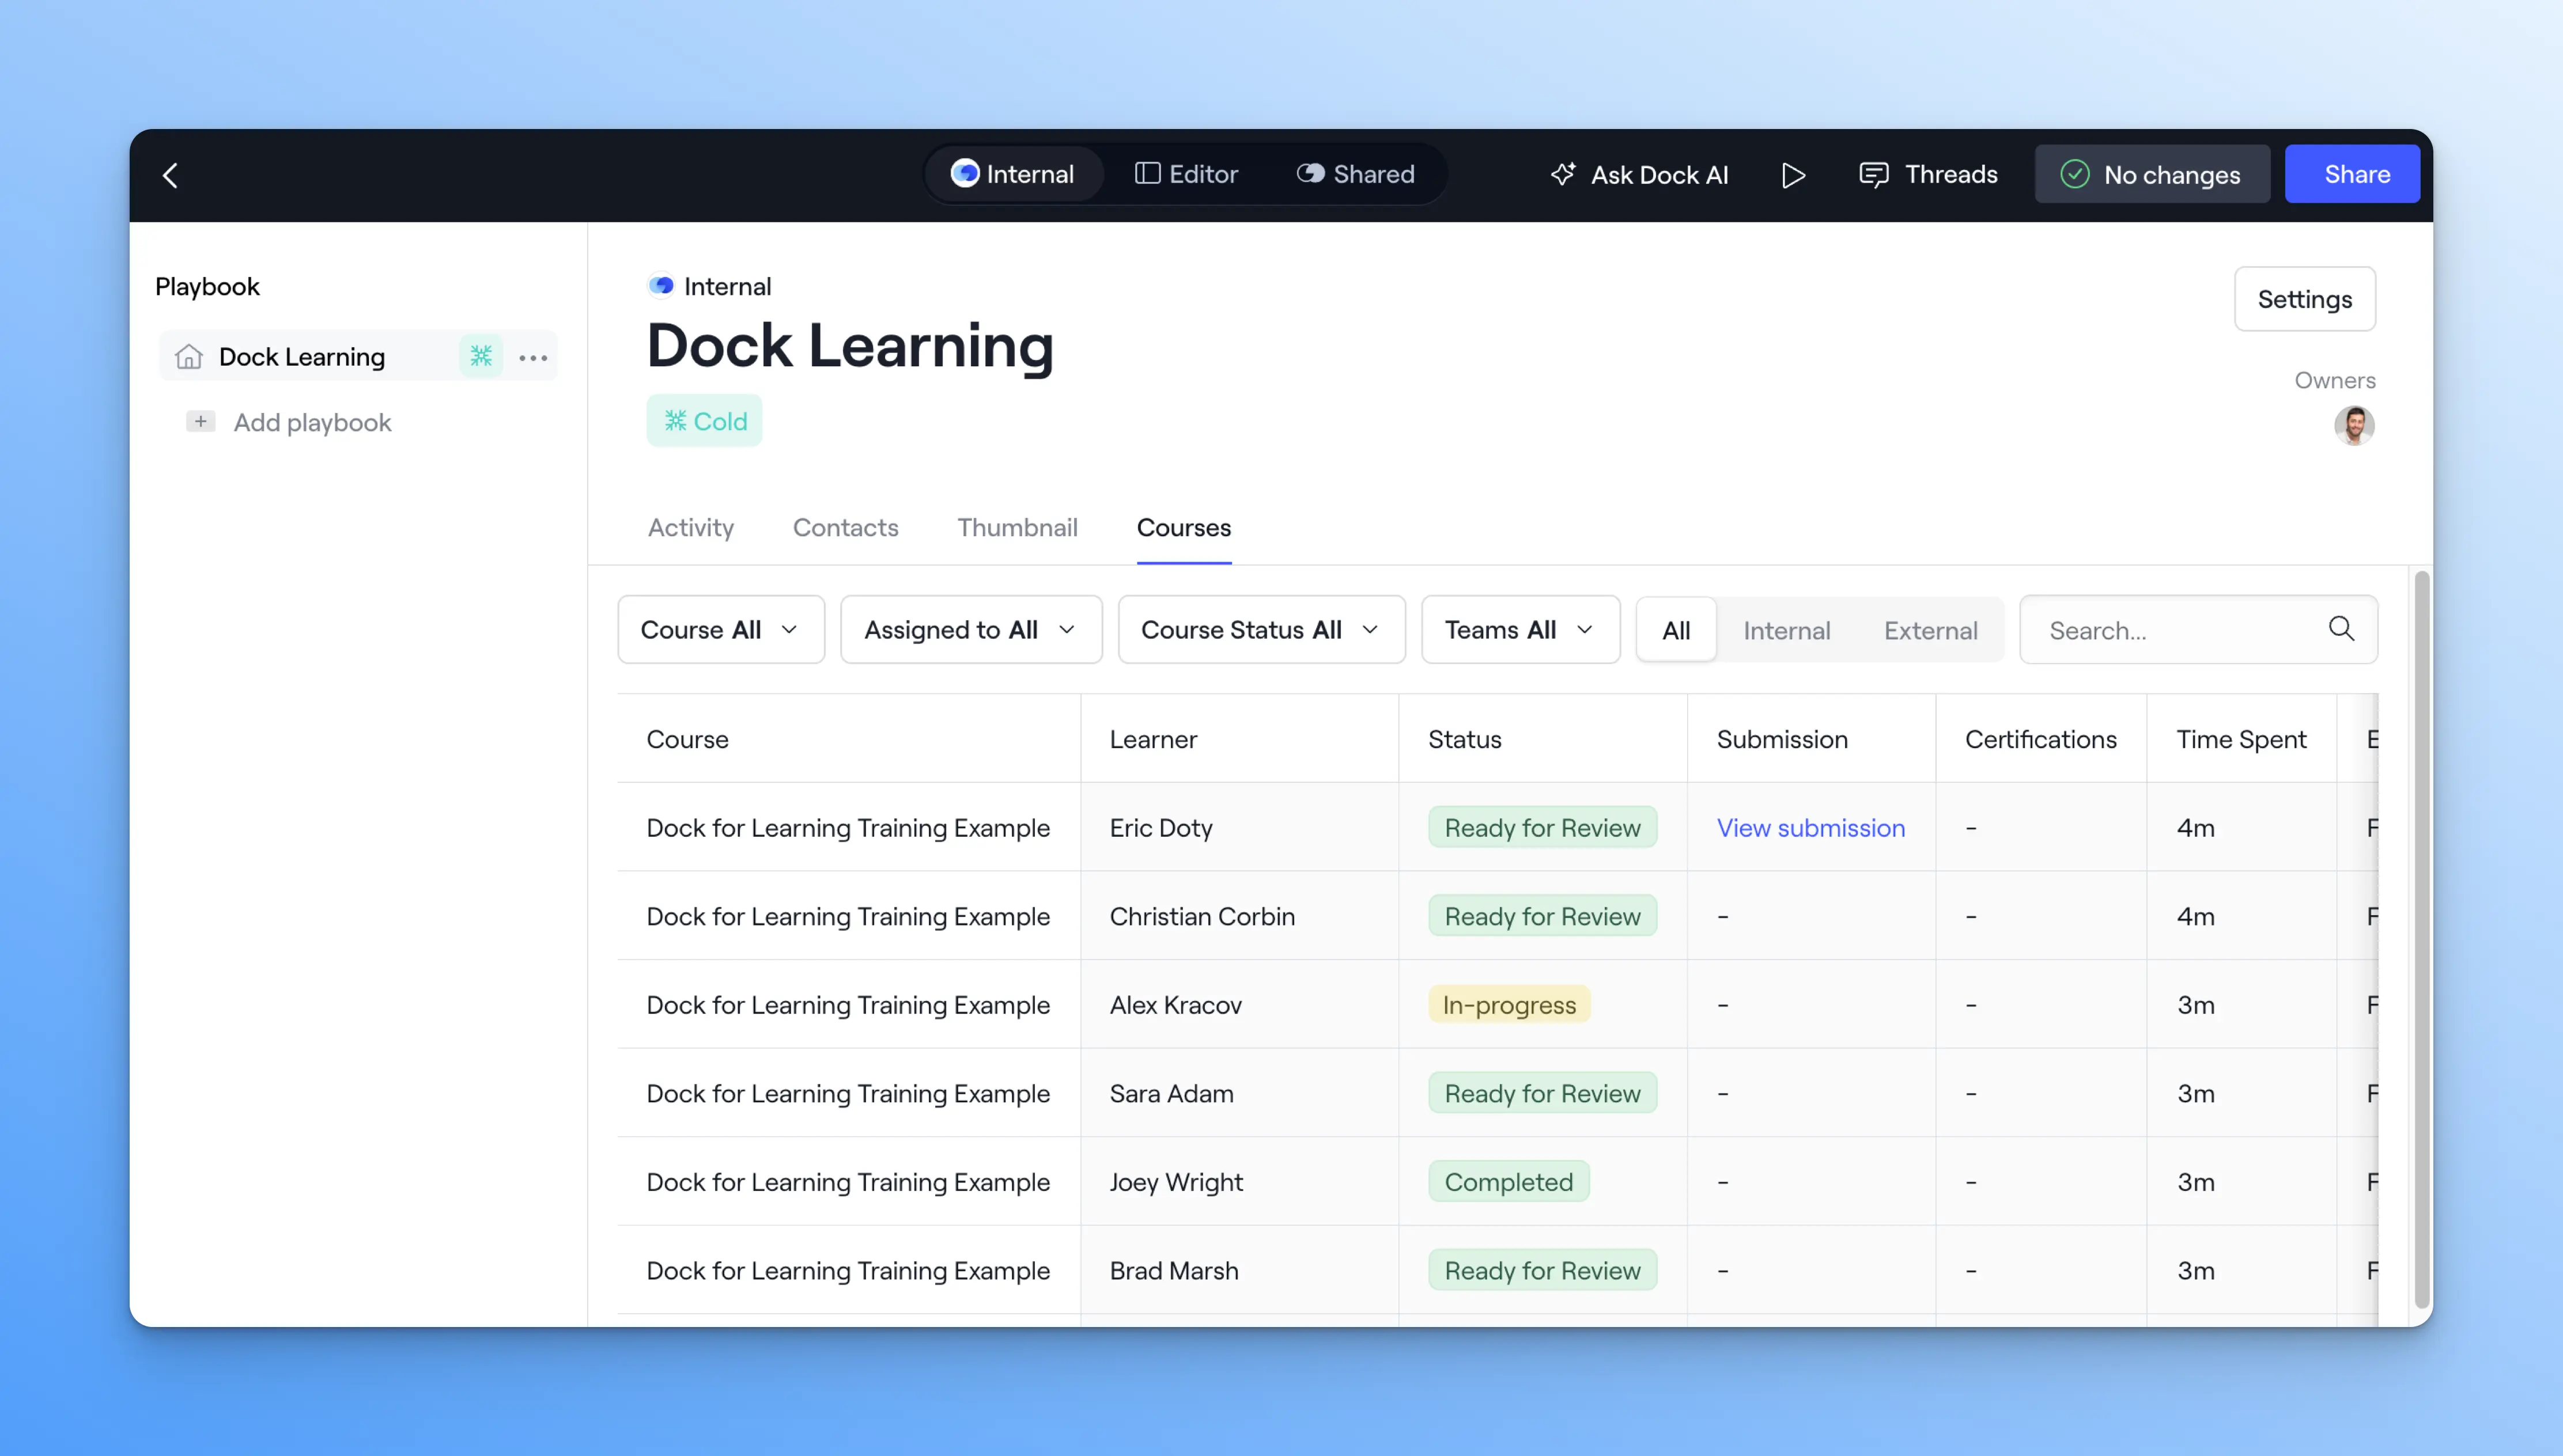Click the Certifications column header
Screen dimensions: 2563x1456
[x=2041, y=739]
